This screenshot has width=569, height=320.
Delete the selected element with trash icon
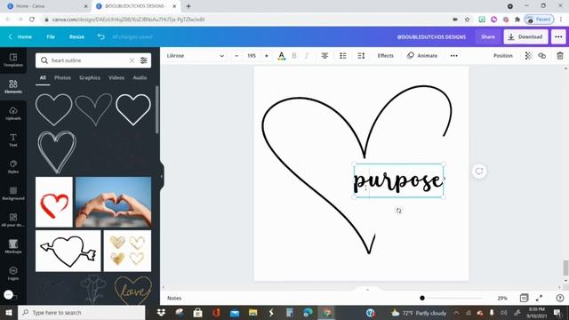(560, 56)
